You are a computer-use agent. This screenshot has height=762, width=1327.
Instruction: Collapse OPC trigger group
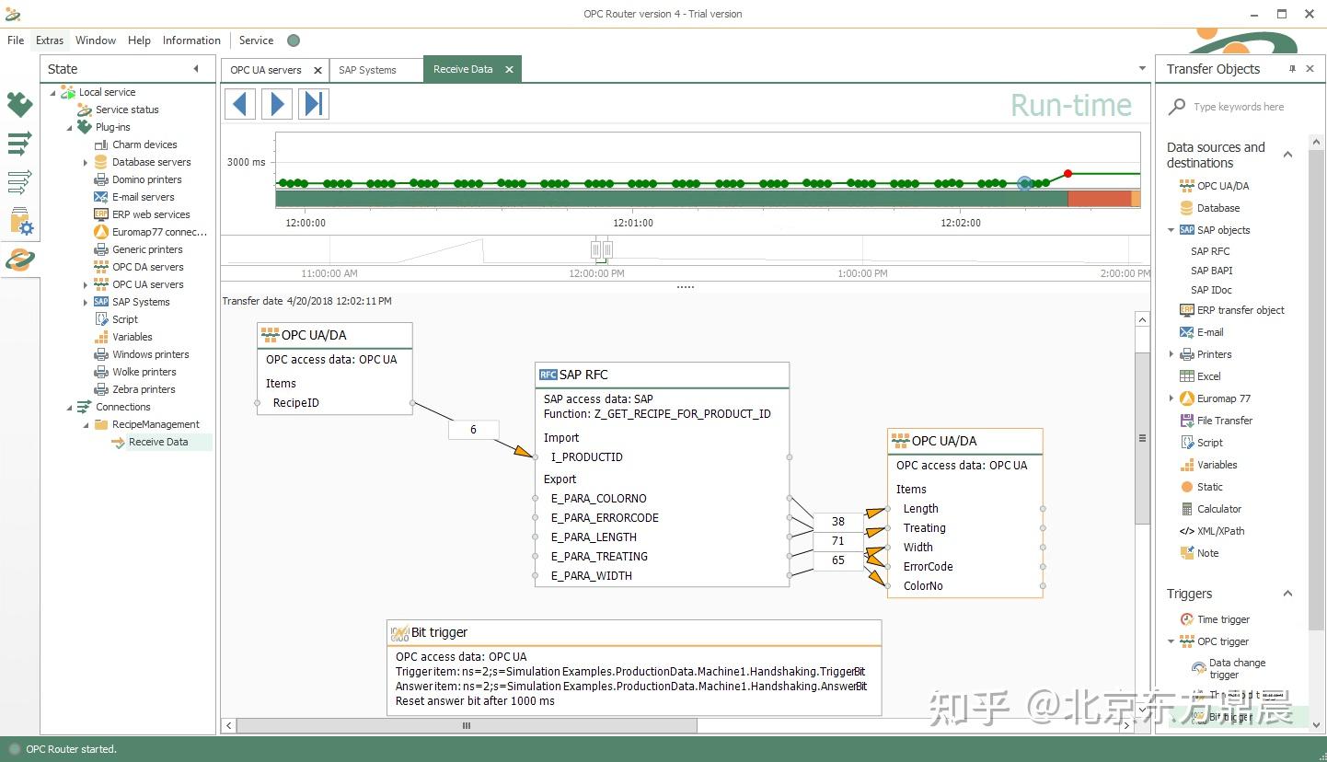point(1171,641)
